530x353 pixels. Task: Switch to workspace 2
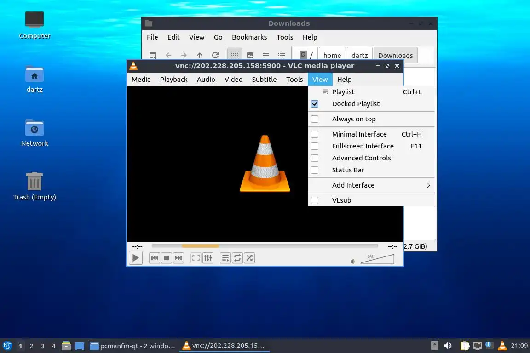(x=31, y=346)
